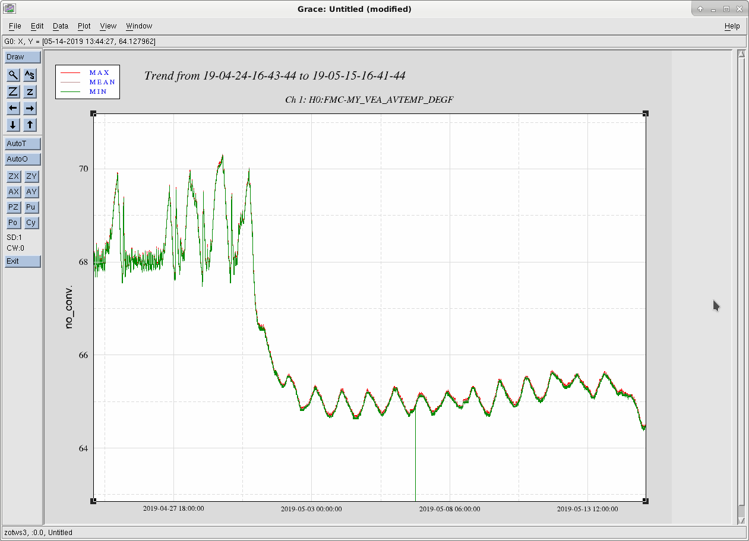Click the large Z zoom-in icon
Viewport: 749px width, 541px height.
[x=13, y=91]
